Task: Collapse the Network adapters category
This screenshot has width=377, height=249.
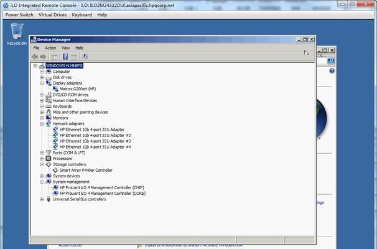Action: (42, 124)
